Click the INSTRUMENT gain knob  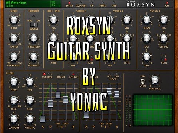click(x=14, y=57)
